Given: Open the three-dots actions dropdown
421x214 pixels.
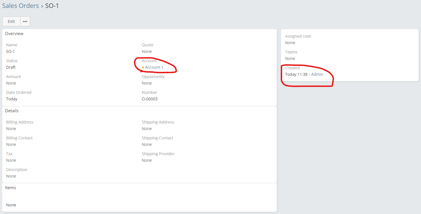Looking at the screenshot, I should (x=25, y=21).
